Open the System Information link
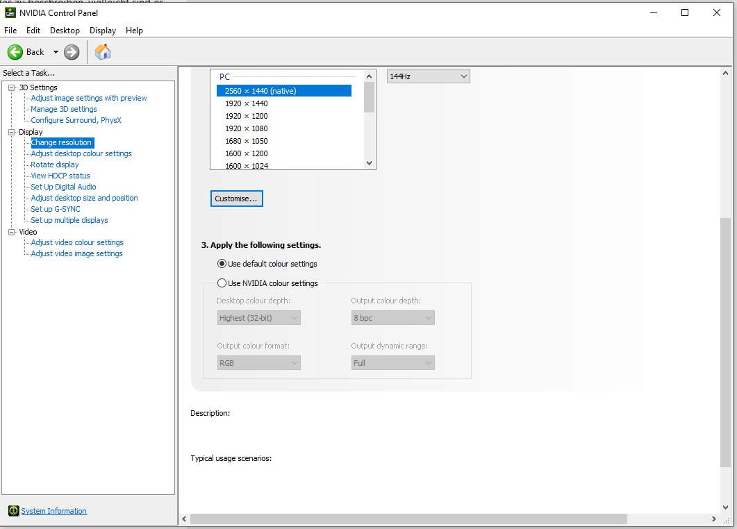The width and height of the screenshot is (737, 529). pyautogui.click(x=53, y=511)
